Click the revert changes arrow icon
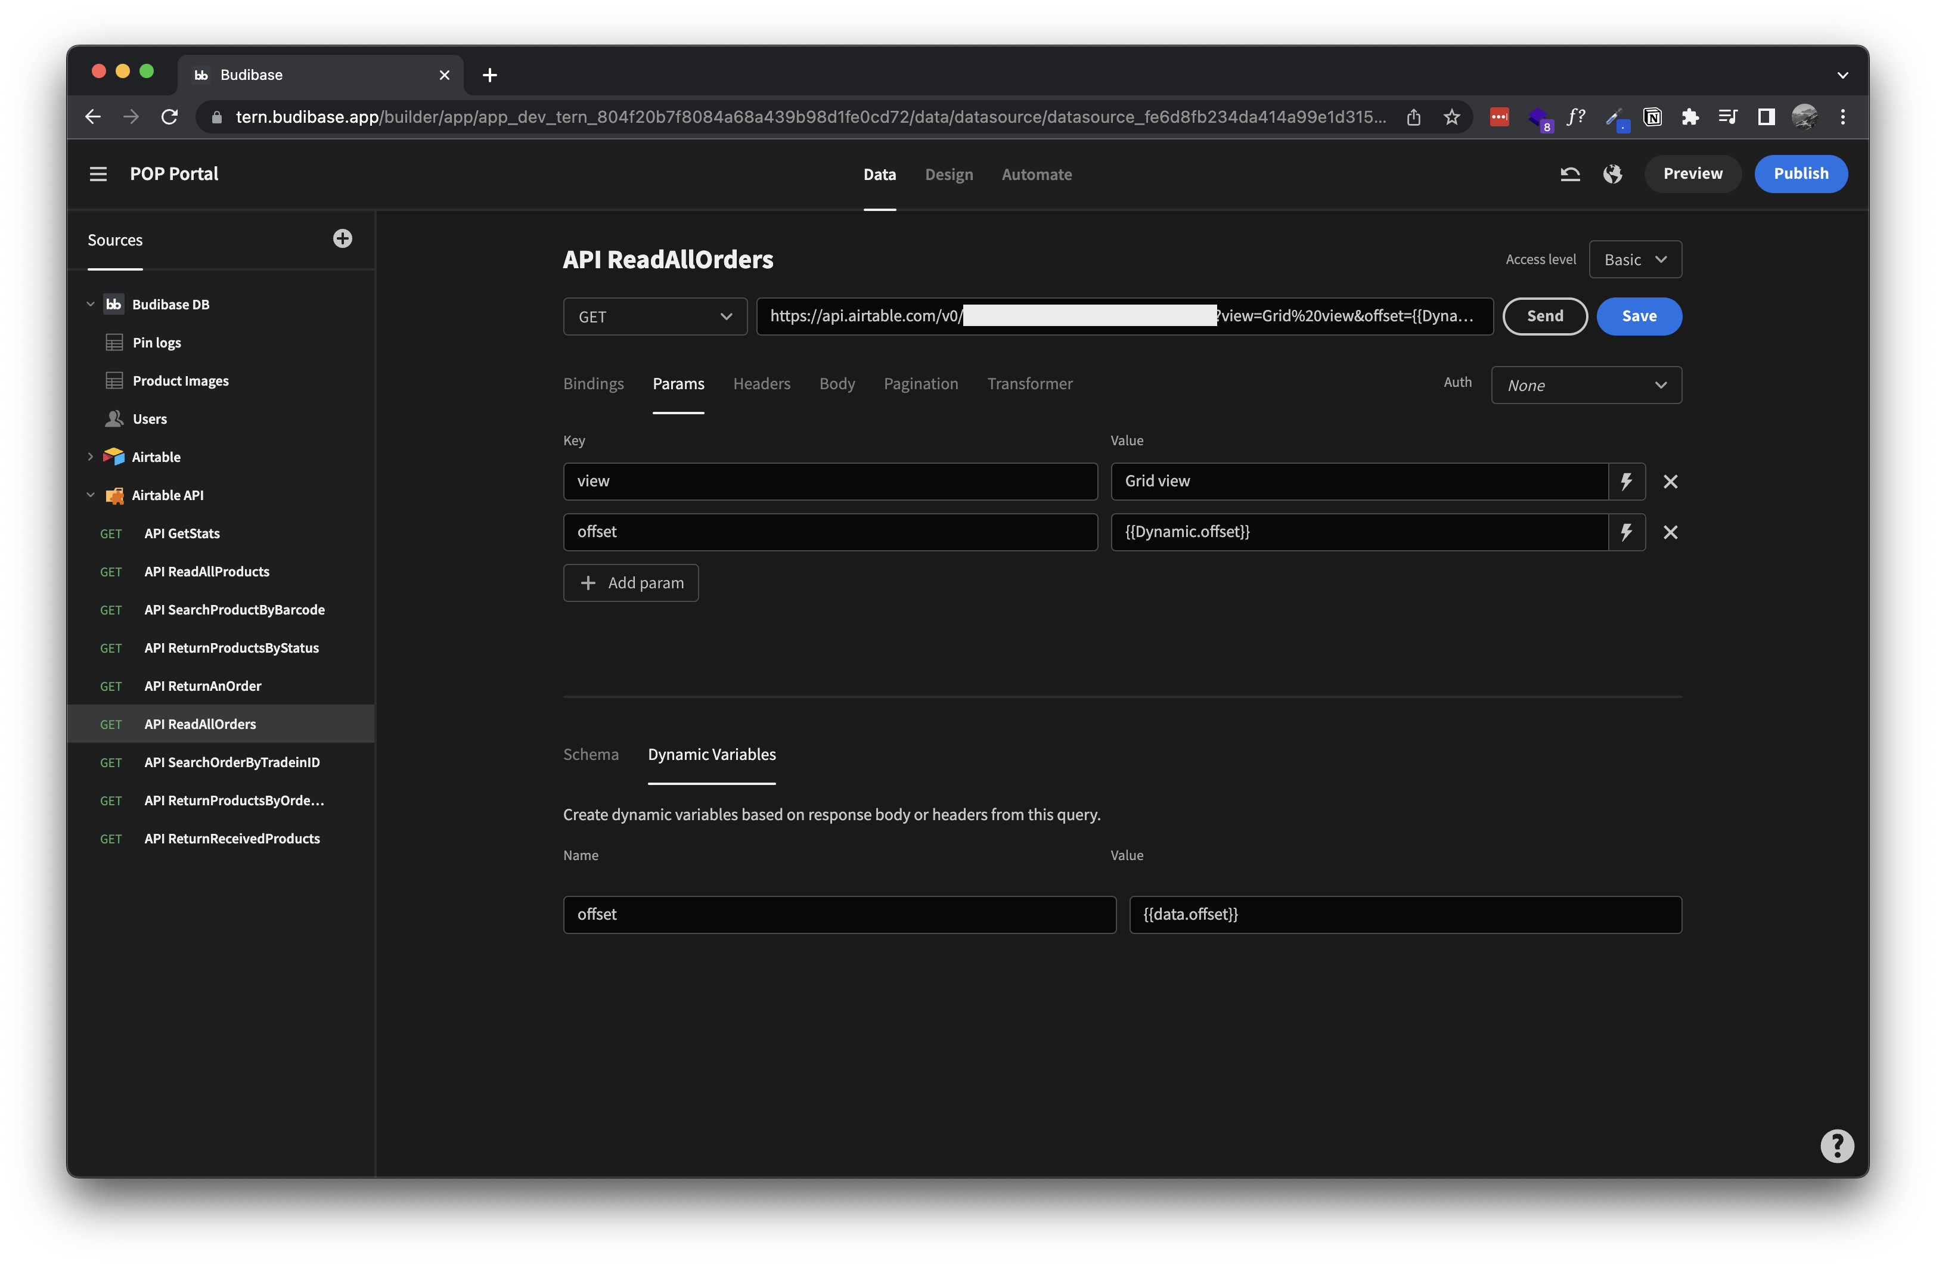 [1571, 173]
